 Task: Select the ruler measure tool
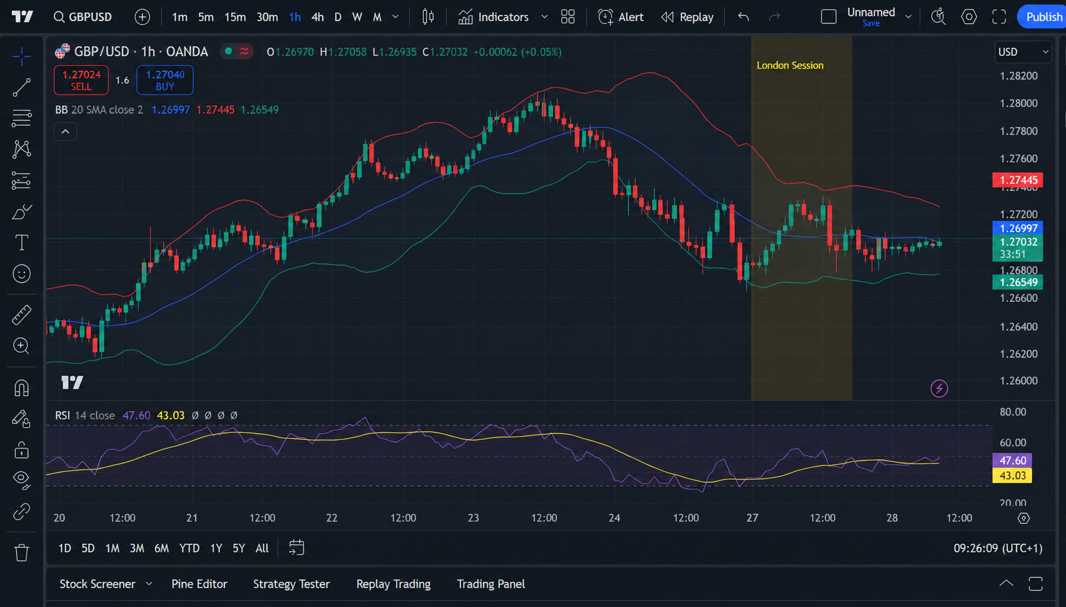pyautogui.click(x=21, y=315)
